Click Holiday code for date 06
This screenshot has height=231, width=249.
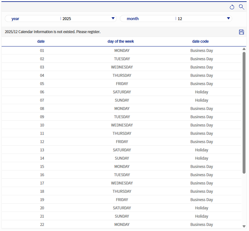click(x=201, y=92)
